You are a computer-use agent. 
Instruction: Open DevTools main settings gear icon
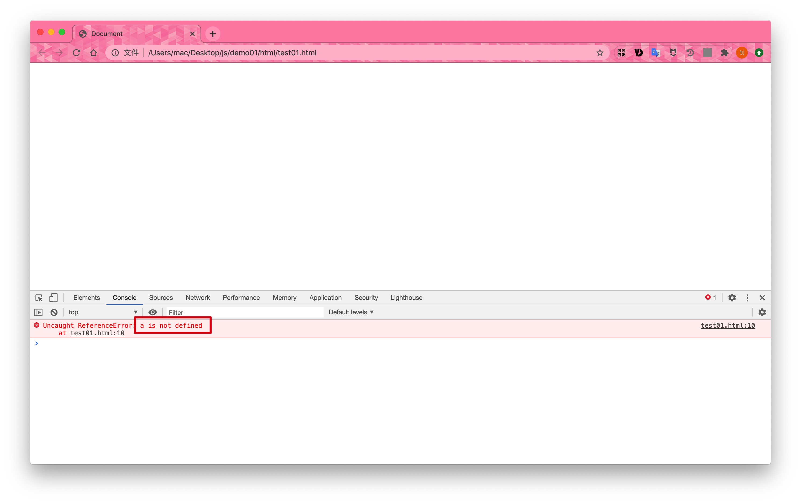(732, 298)
